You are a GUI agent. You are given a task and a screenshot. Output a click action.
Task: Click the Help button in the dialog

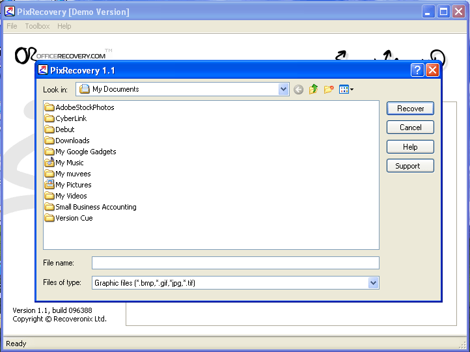tap(410, 147)
